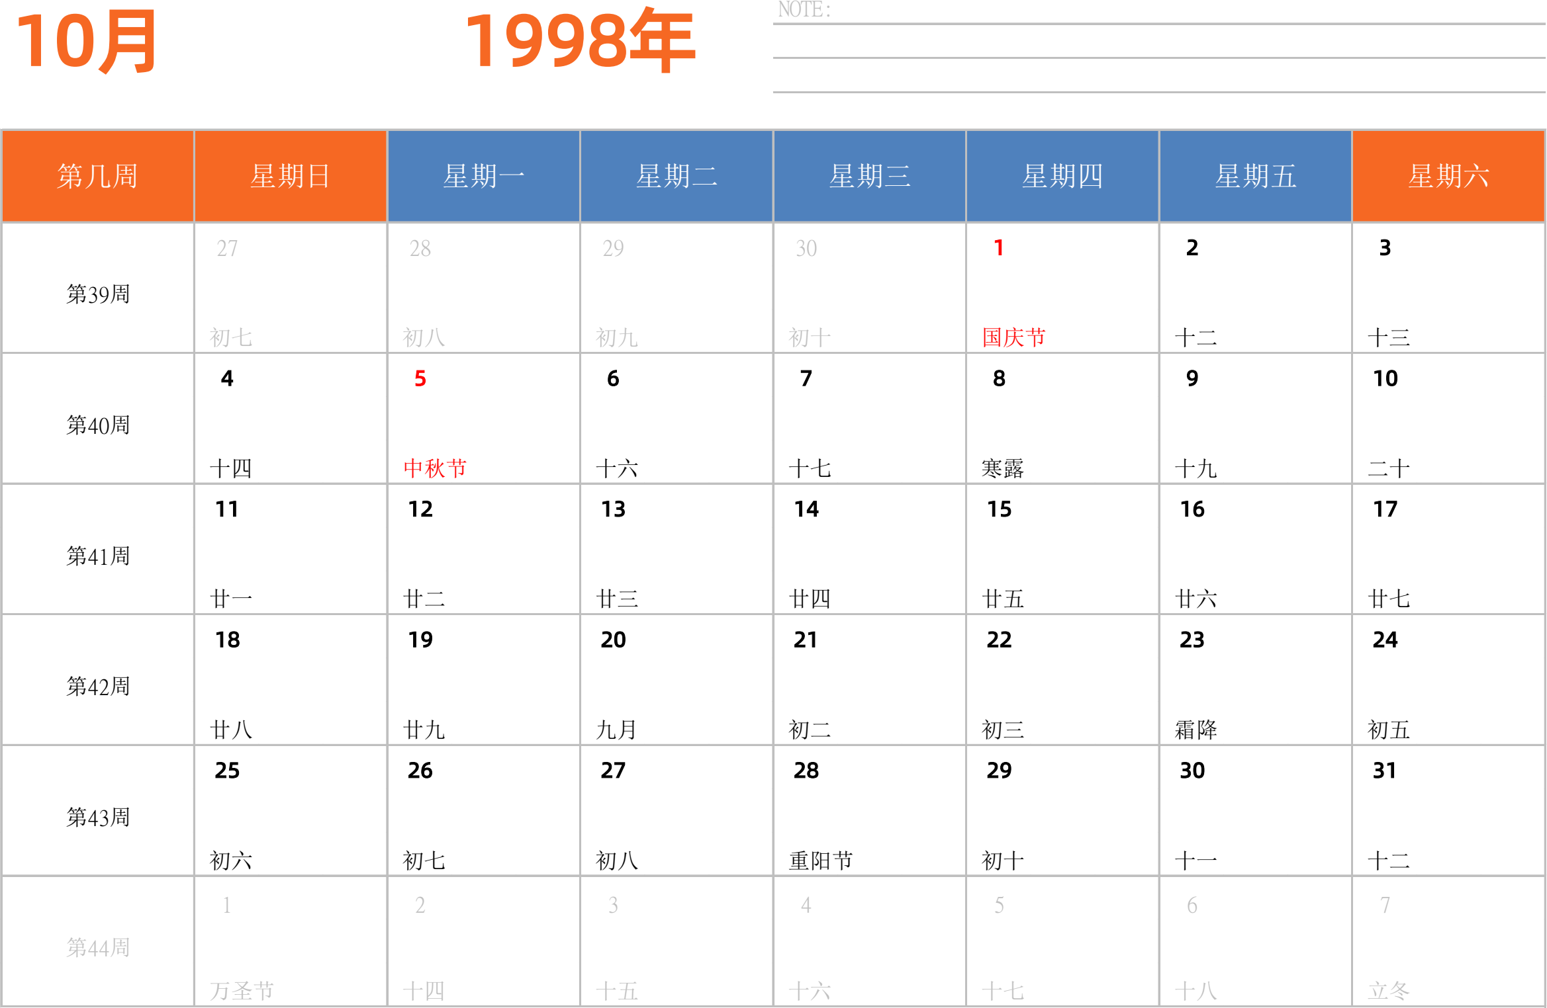Click the 第43周 week label
1547x1008 pixels.
pyautogui.click(x=98, y=818)
